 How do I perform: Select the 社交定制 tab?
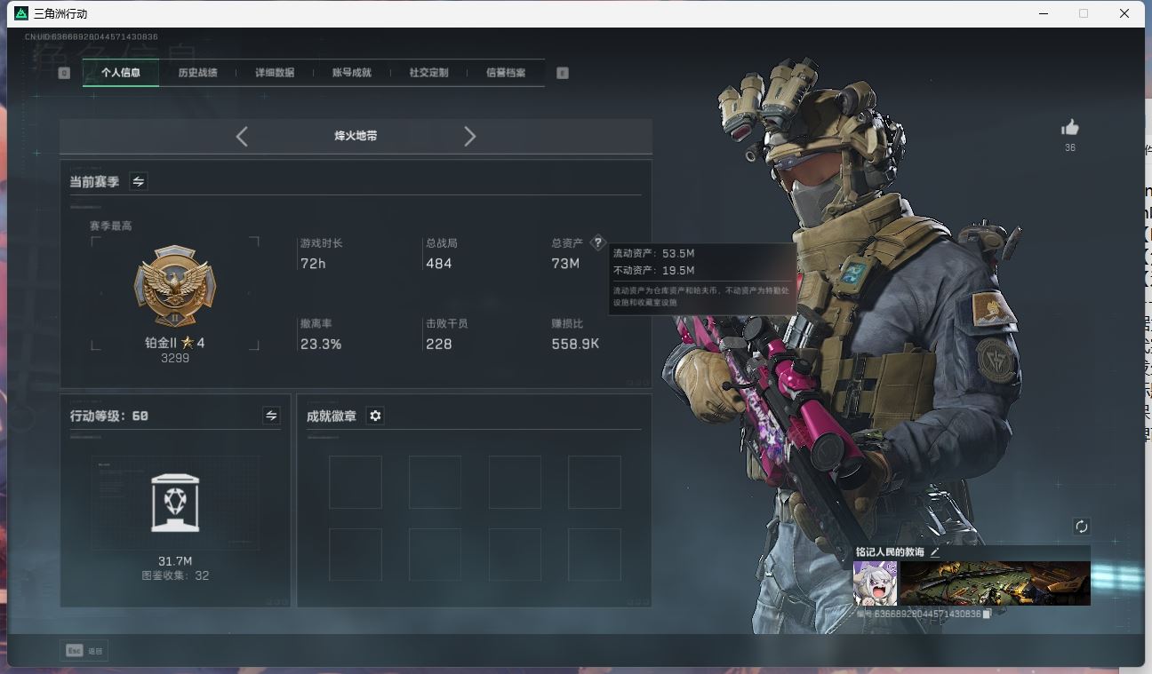point(428,73)
